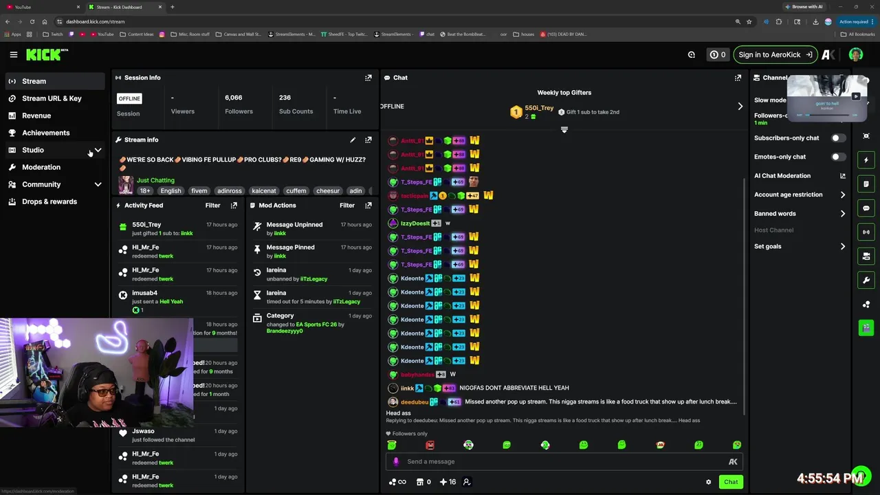
Task: Pop out the Mod Actions panel
Action: click(x=368, y=205)
